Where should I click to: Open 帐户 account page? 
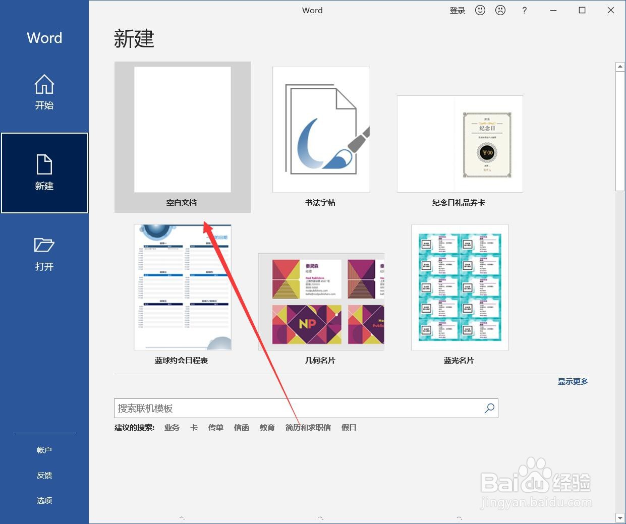44,450
